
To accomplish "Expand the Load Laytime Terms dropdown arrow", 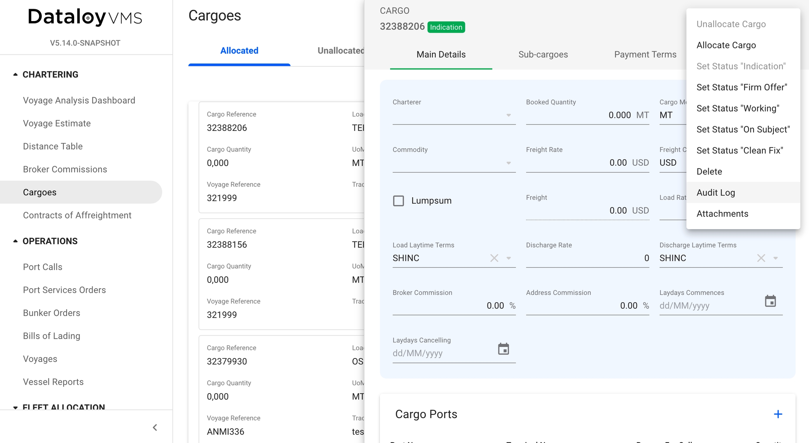I will 508,258.
